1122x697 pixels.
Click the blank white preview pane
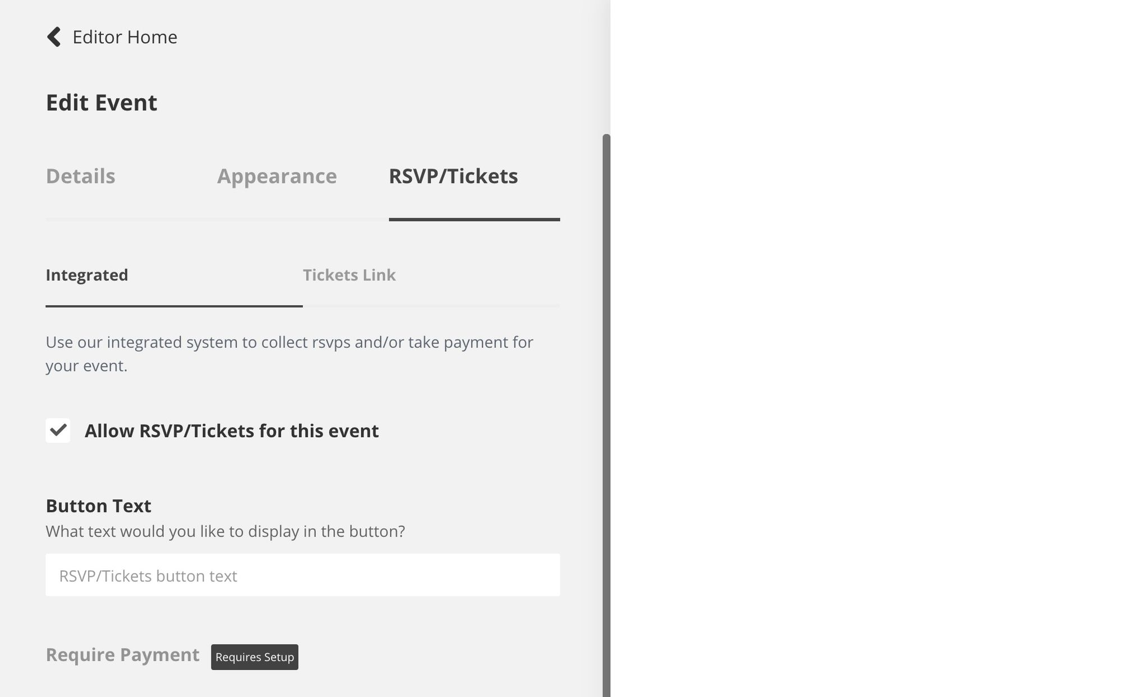866,349
